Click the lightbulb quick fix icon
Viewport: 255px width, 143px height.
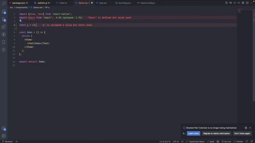20,21
